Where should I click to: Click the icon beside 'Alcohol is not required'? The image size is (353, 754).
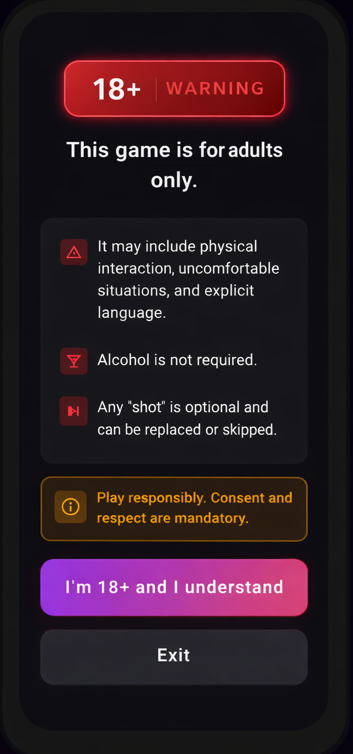click(x=73, y=361)
